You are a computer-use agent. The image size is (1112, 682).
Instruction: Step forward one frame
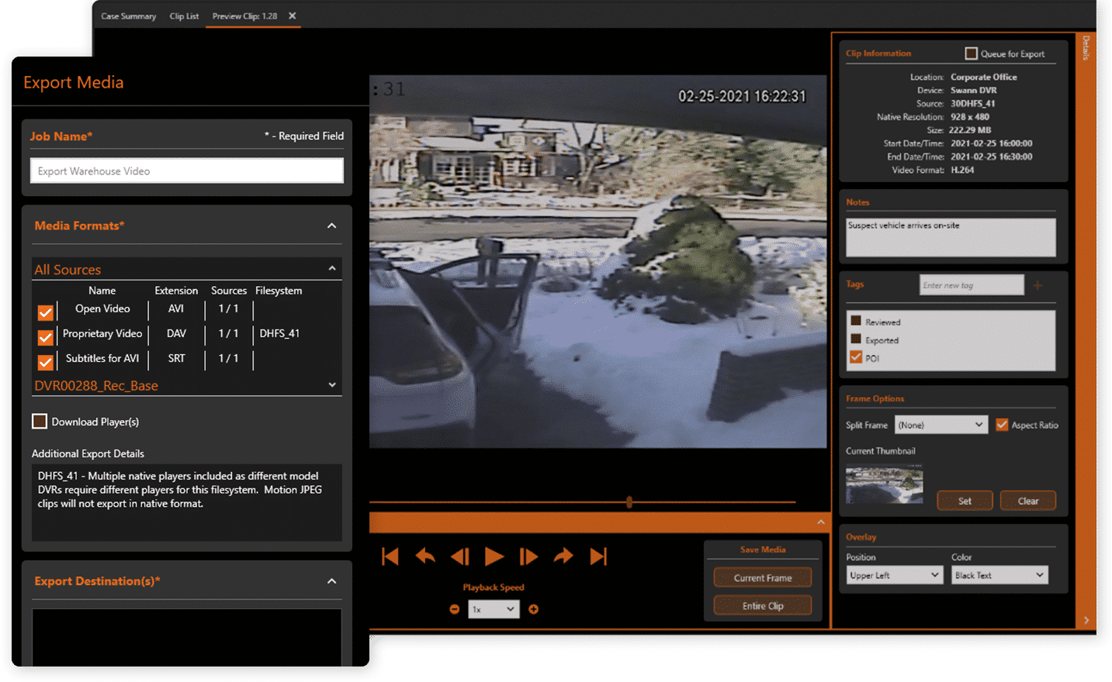[x=529, y=556]
